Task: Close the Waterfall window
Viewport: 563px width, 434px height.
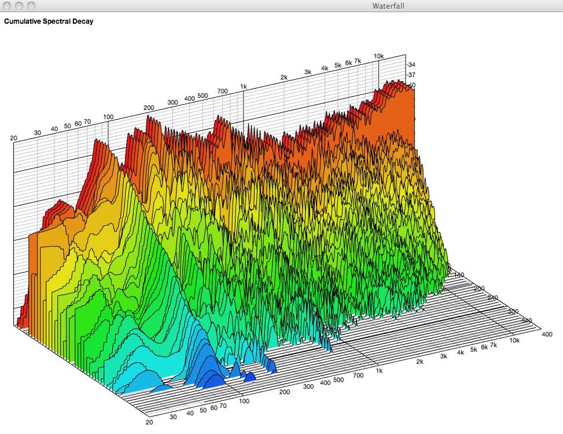Action: point(8,6)
